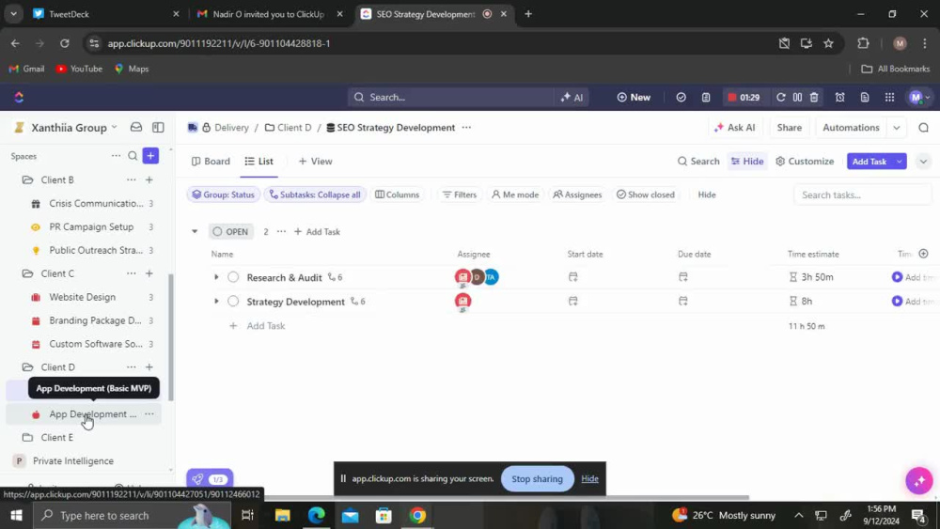The width and height of the screenshot is (940, 529).
Task: Open Client D breadcrumb
Action: coord(288,128)
